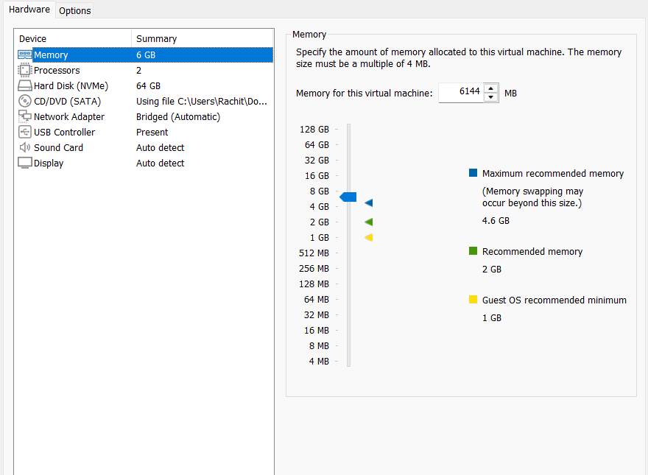Select the Hard Disk (NVMe) row label
Screen dimensions: 648x475
coord(71,86)
